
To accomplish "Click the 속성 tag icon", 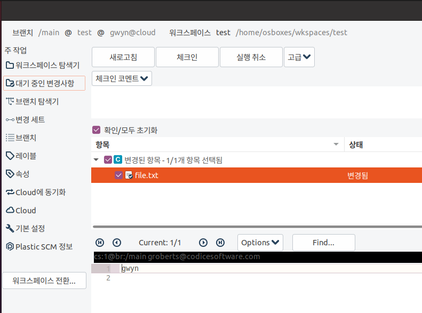I will 10,174.
